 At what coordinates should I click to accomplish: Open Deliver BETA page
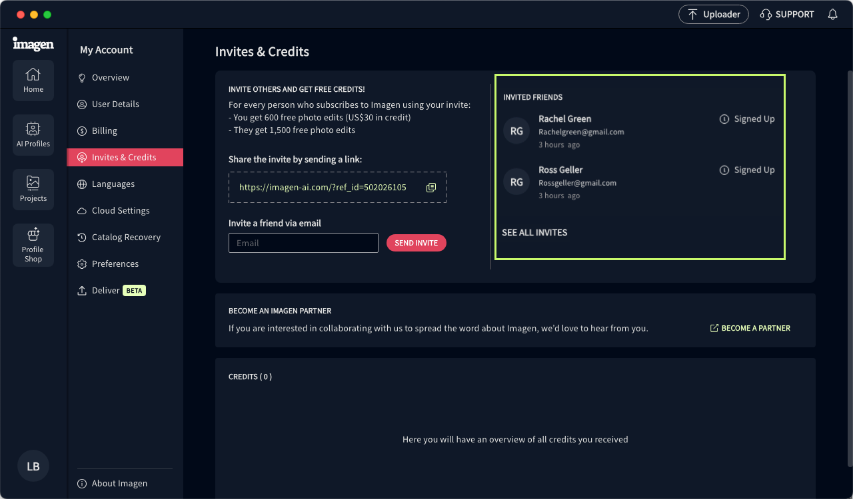click(125, 291)
